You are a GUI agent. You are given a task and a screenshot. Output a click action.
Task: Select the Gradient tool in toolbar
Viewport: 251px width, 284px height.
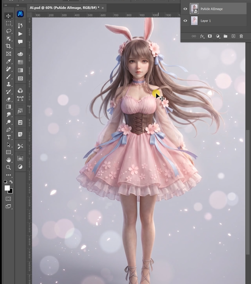pyautogui.click(x=8, y=106)
